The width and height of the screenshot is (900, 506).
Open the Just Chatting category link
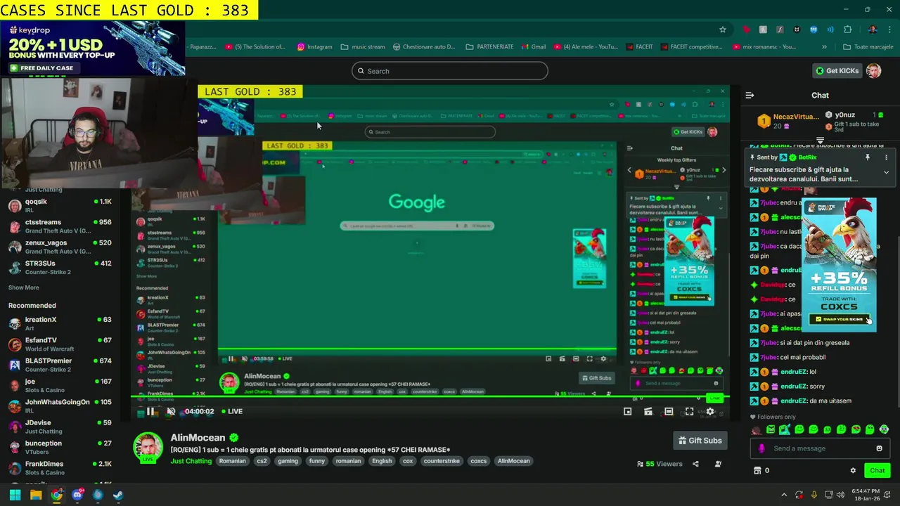[x=191, y=461]
